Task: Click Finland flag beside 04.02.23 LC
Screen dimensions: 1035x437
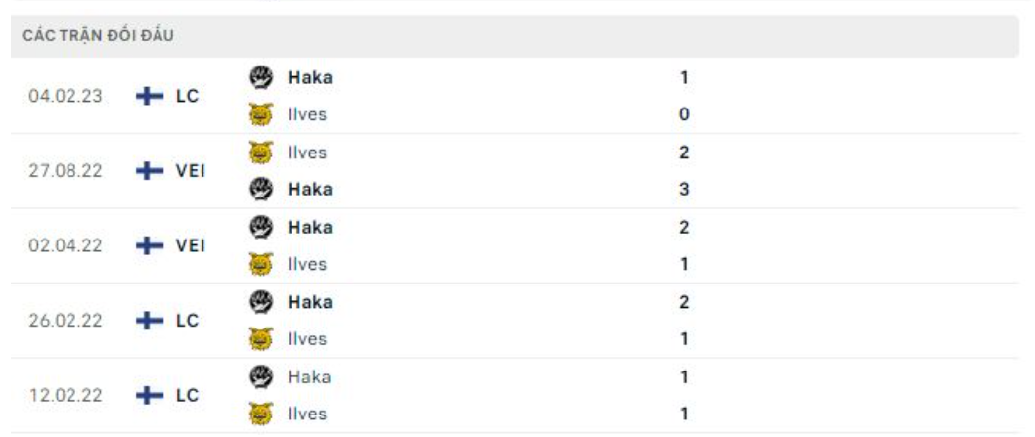Action: pyautogui.click(x=150, y=96)
